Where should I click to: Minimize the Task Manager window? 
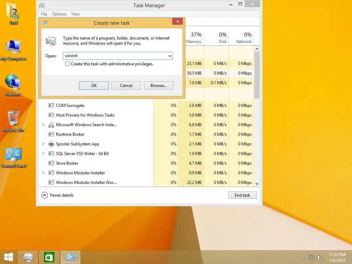(231, 4)
